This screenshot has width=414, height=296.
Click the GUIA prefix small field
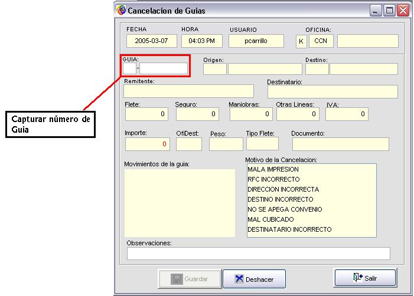[x=129, y=68]
